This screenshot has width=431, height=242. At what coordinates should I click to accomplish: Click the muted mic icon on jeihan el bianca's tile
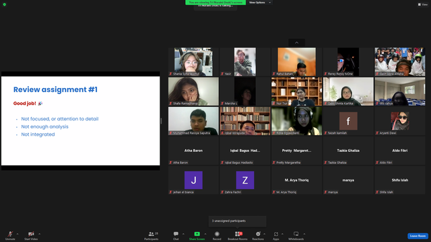tap(170, 192)
